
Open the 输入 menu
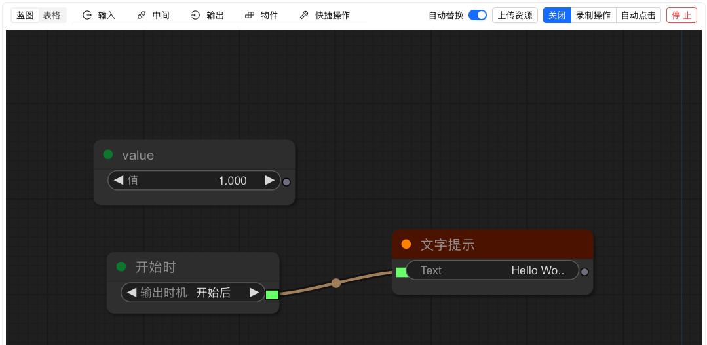click(x=99, y=15)
